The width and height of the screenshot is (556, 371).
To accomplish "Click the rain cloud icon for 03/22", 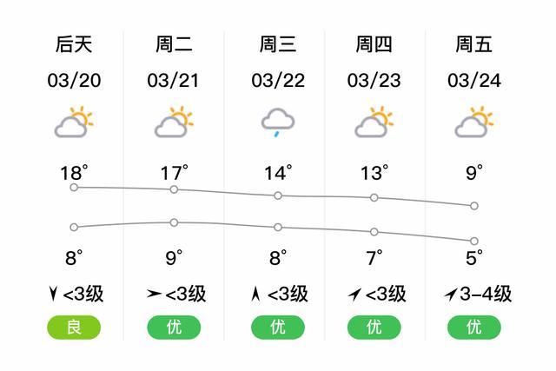I will coord(278,123).
